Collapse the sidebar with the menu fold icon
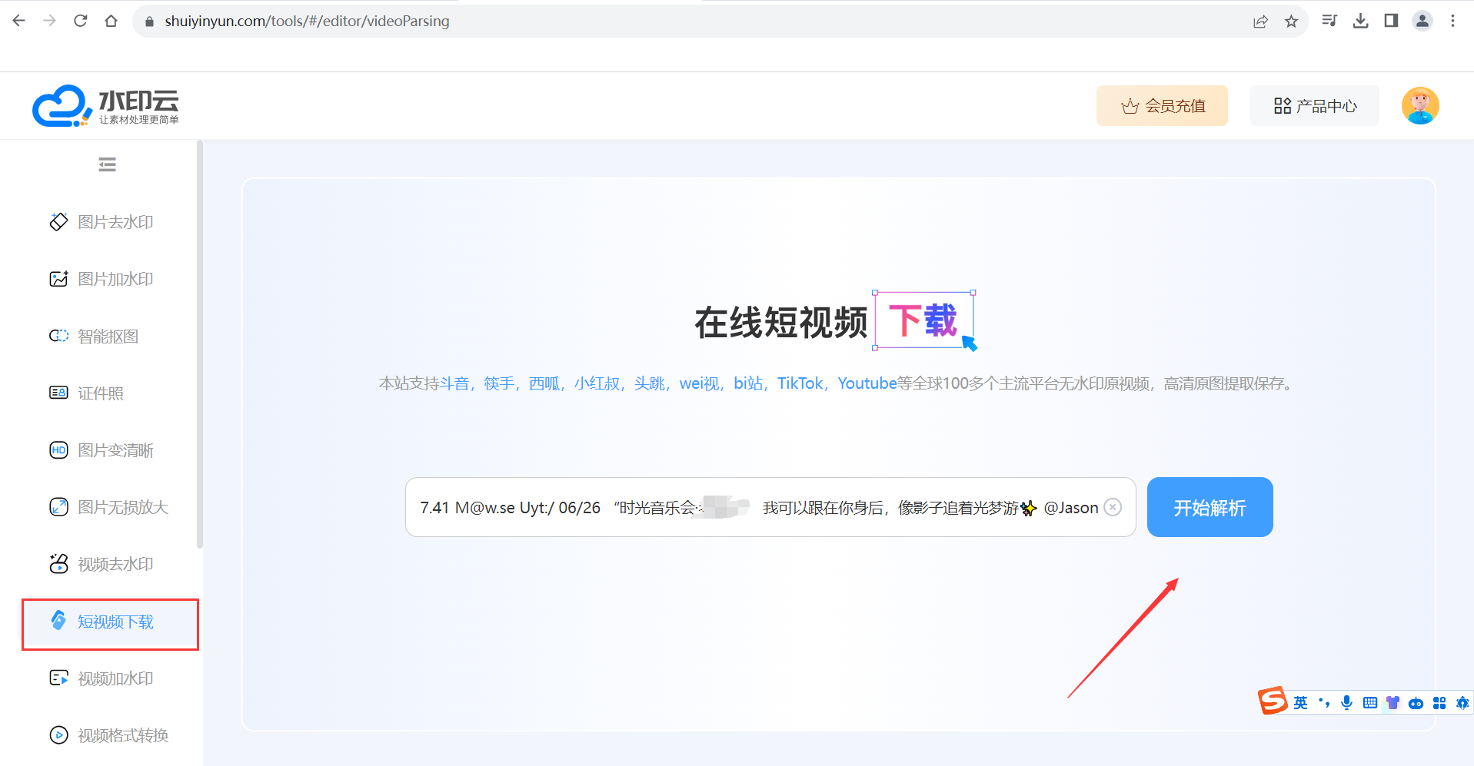The image size is (1474, 766). click(108, 164)
